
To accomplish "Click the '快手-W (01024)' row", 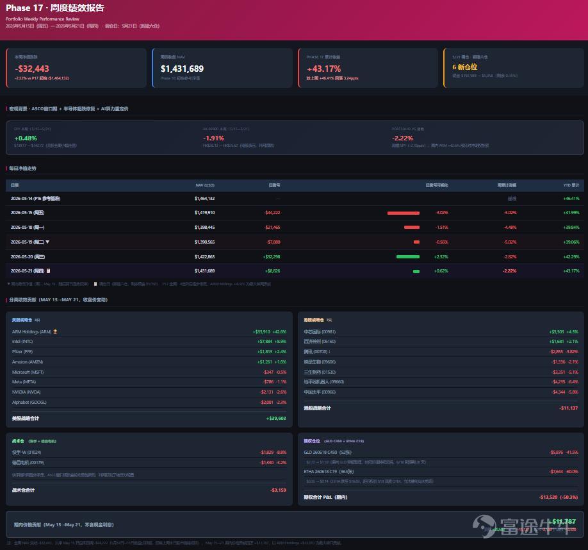I will [x=149, y=453].
